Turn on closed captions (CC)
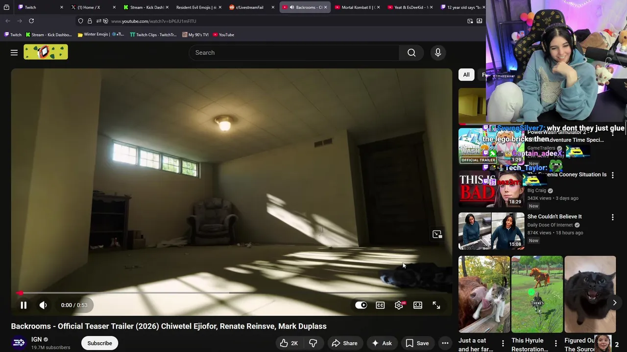Viewport: 627px width, 352px height. [x=380, y=305]
